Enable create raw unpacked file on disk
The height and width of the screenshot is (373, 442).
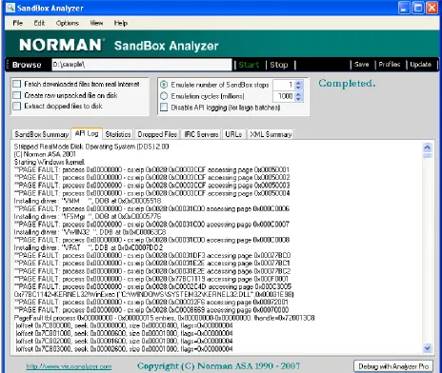pyautogui.click(x=16, y=95)
